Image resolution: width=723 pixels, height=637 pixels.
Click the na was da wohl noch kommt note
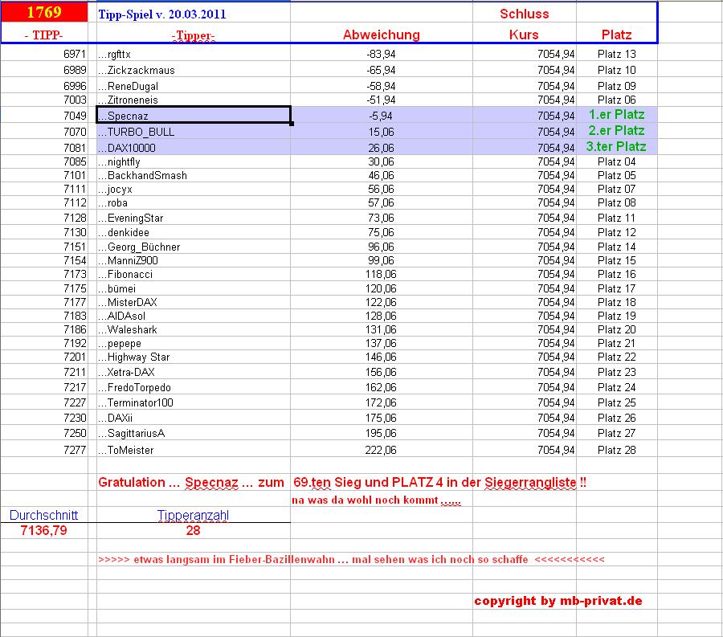coord(376,500)
